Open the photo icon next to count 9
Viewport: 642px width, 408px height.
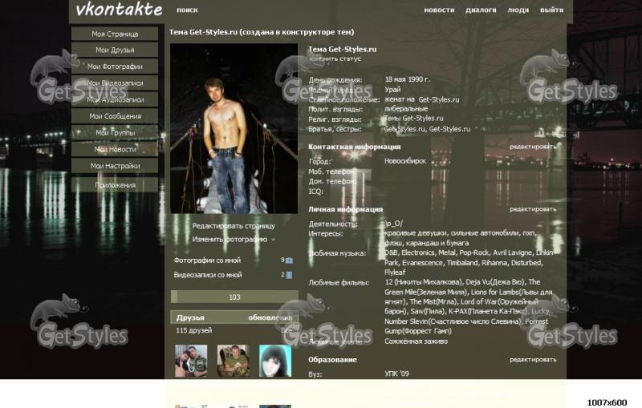(289, 261)
